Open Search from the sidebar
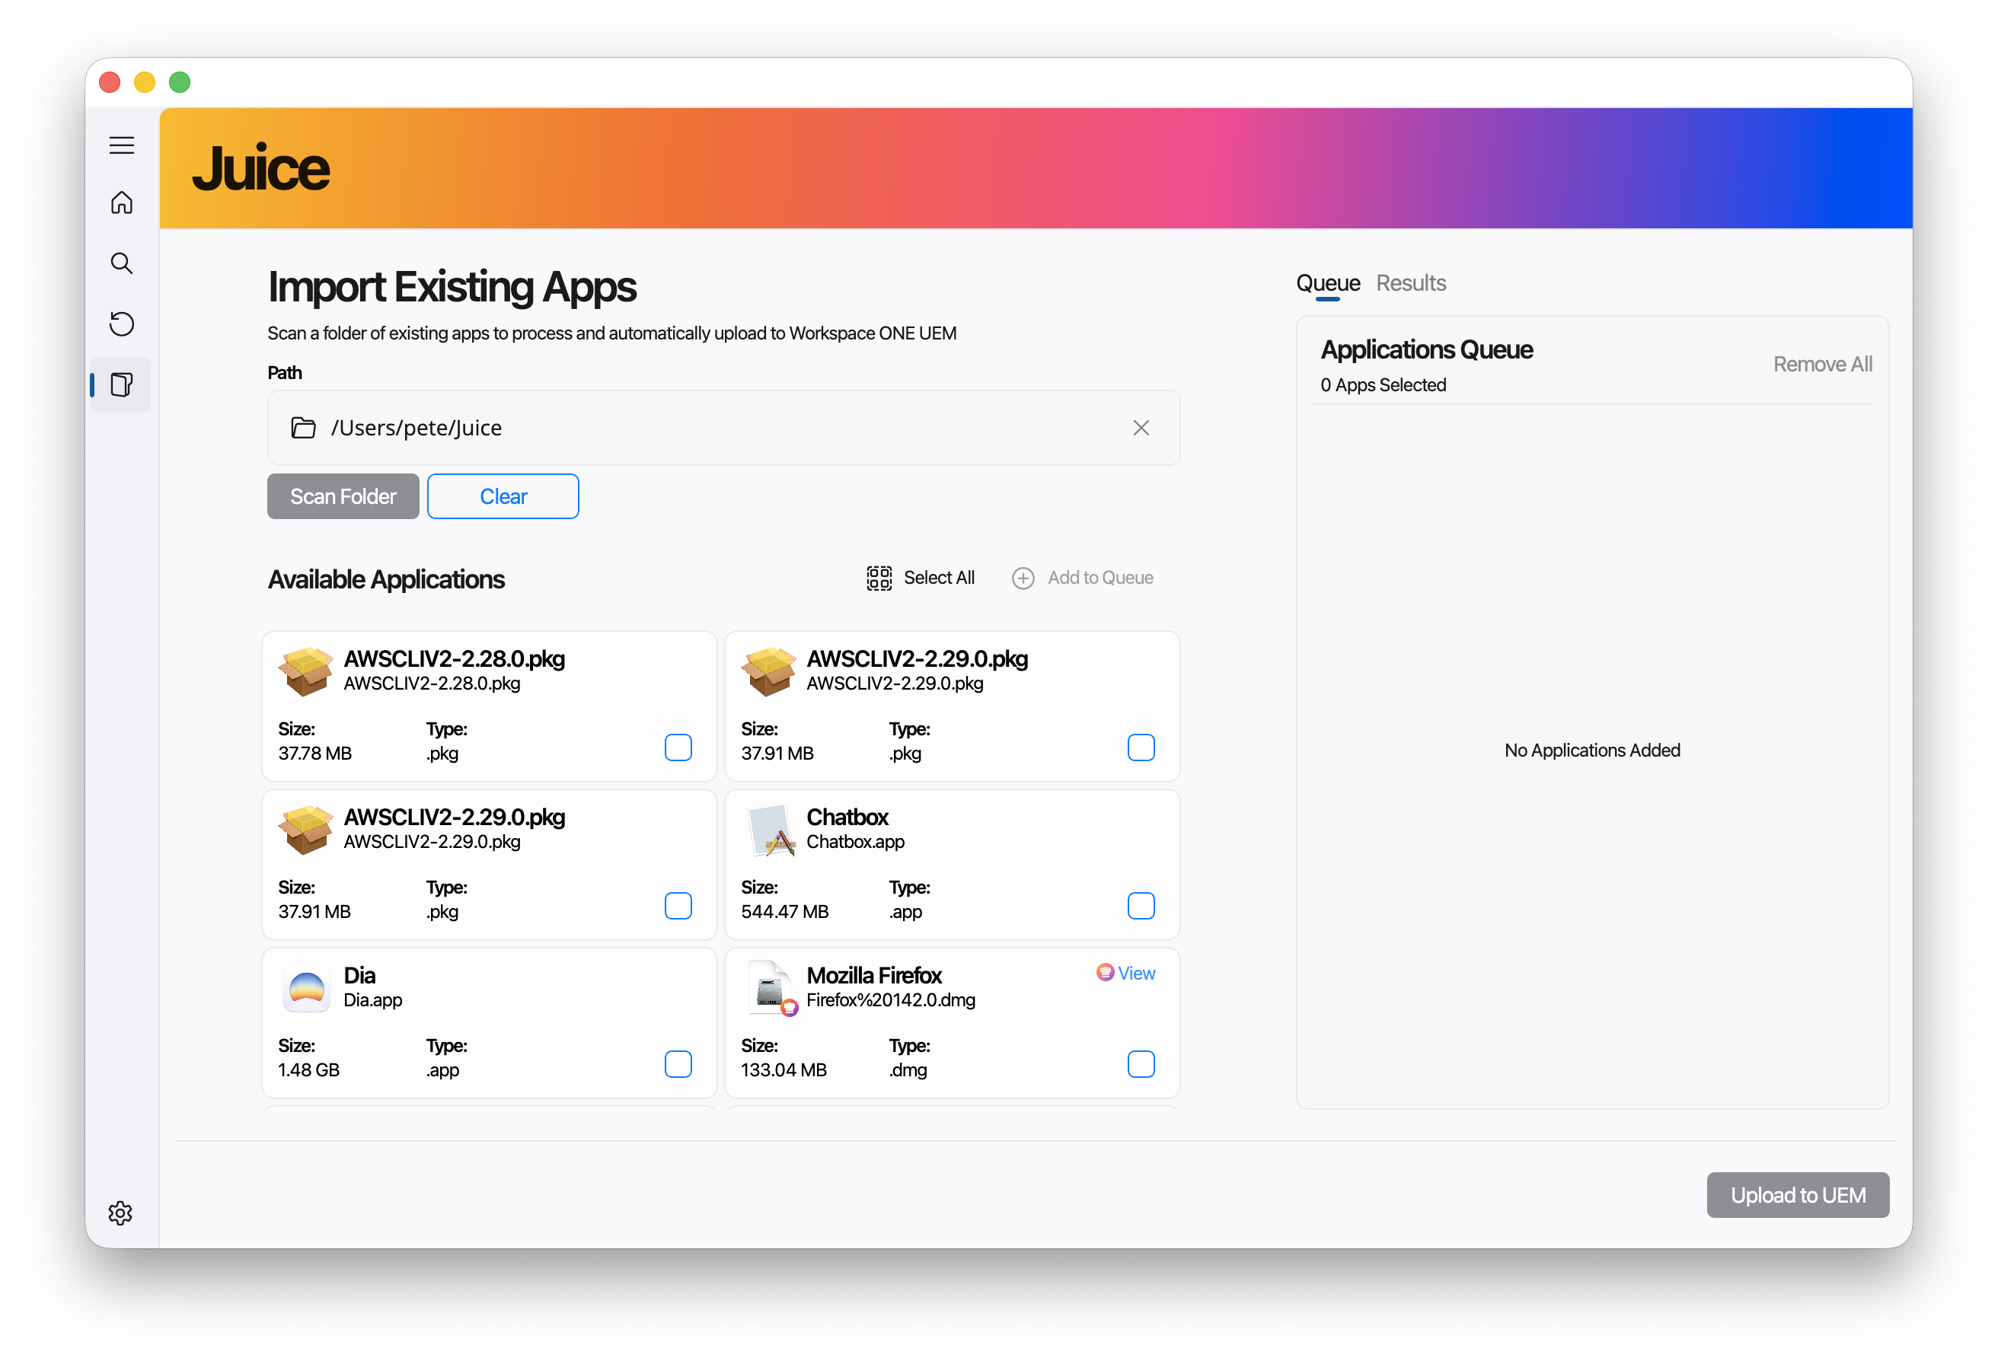The image size is (1998, 1361). [121, 263]
